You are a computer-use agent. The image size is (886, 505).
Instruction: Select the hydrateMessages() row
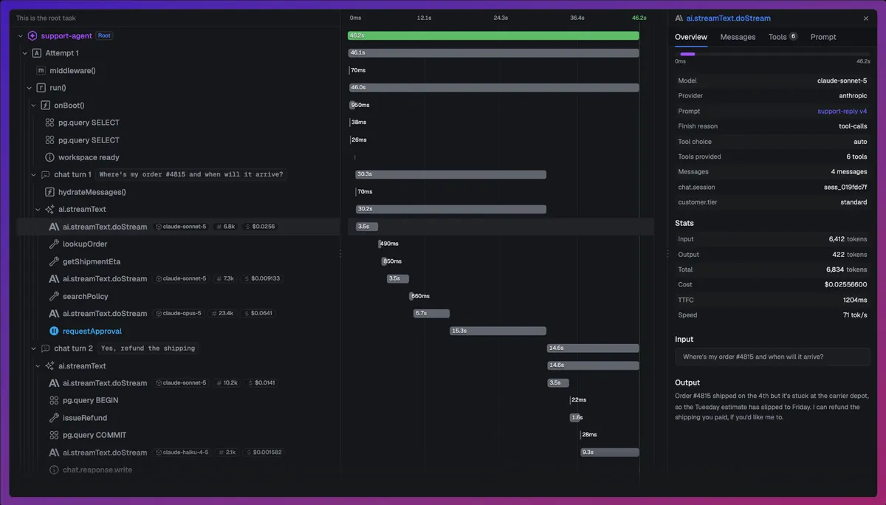click(x=177, y=192)
